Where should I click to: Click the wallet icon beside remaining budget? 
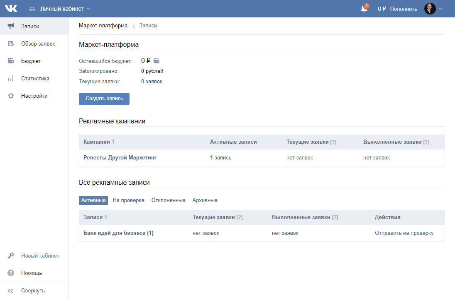157,61
